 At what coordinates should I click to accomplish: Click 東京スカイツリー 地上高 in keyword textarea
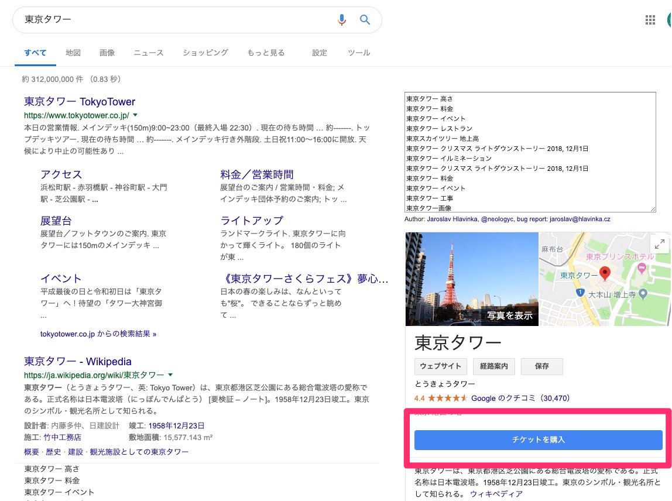coord(443,139)
